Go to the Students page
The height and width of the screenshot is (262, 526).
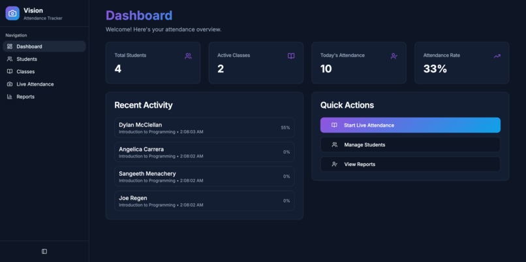[44, 59]
